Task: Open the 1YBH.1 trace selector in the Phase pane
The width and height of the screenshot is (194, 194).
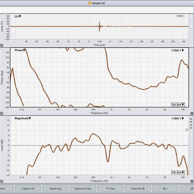Action: pyautogui.click(x=178, y=50)
